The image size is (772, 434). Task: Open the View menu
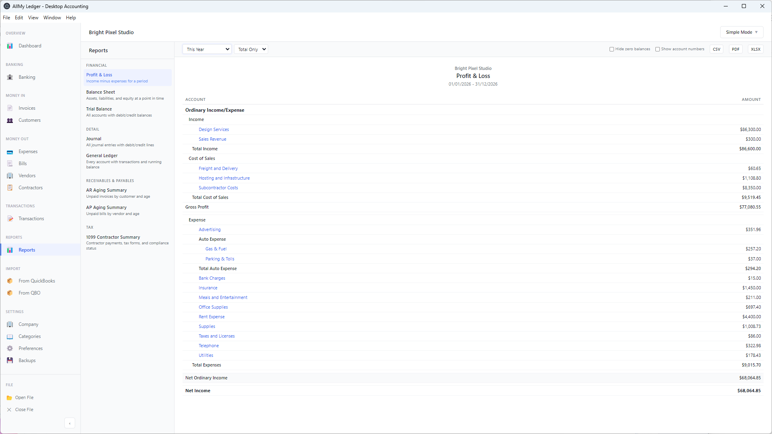[x=33, y=18]
